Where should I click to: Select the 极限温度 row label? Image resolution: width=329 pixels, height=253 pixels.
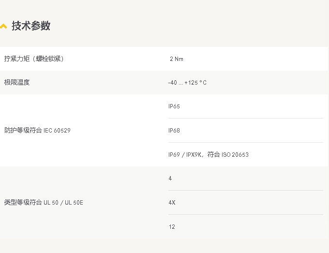coord(17,82)
